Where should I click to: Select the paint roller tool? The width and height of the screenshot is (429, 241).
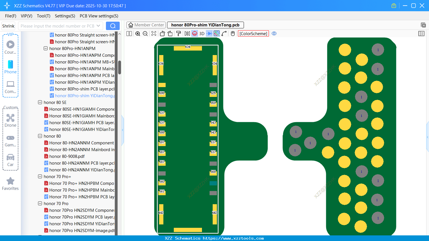pos(179,33)
